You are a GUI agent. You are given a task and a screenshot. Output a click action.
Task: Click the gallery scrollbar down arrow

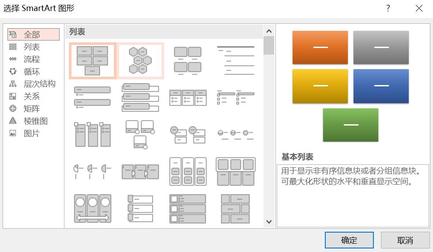pyautogui.click(x=269, y=222)
